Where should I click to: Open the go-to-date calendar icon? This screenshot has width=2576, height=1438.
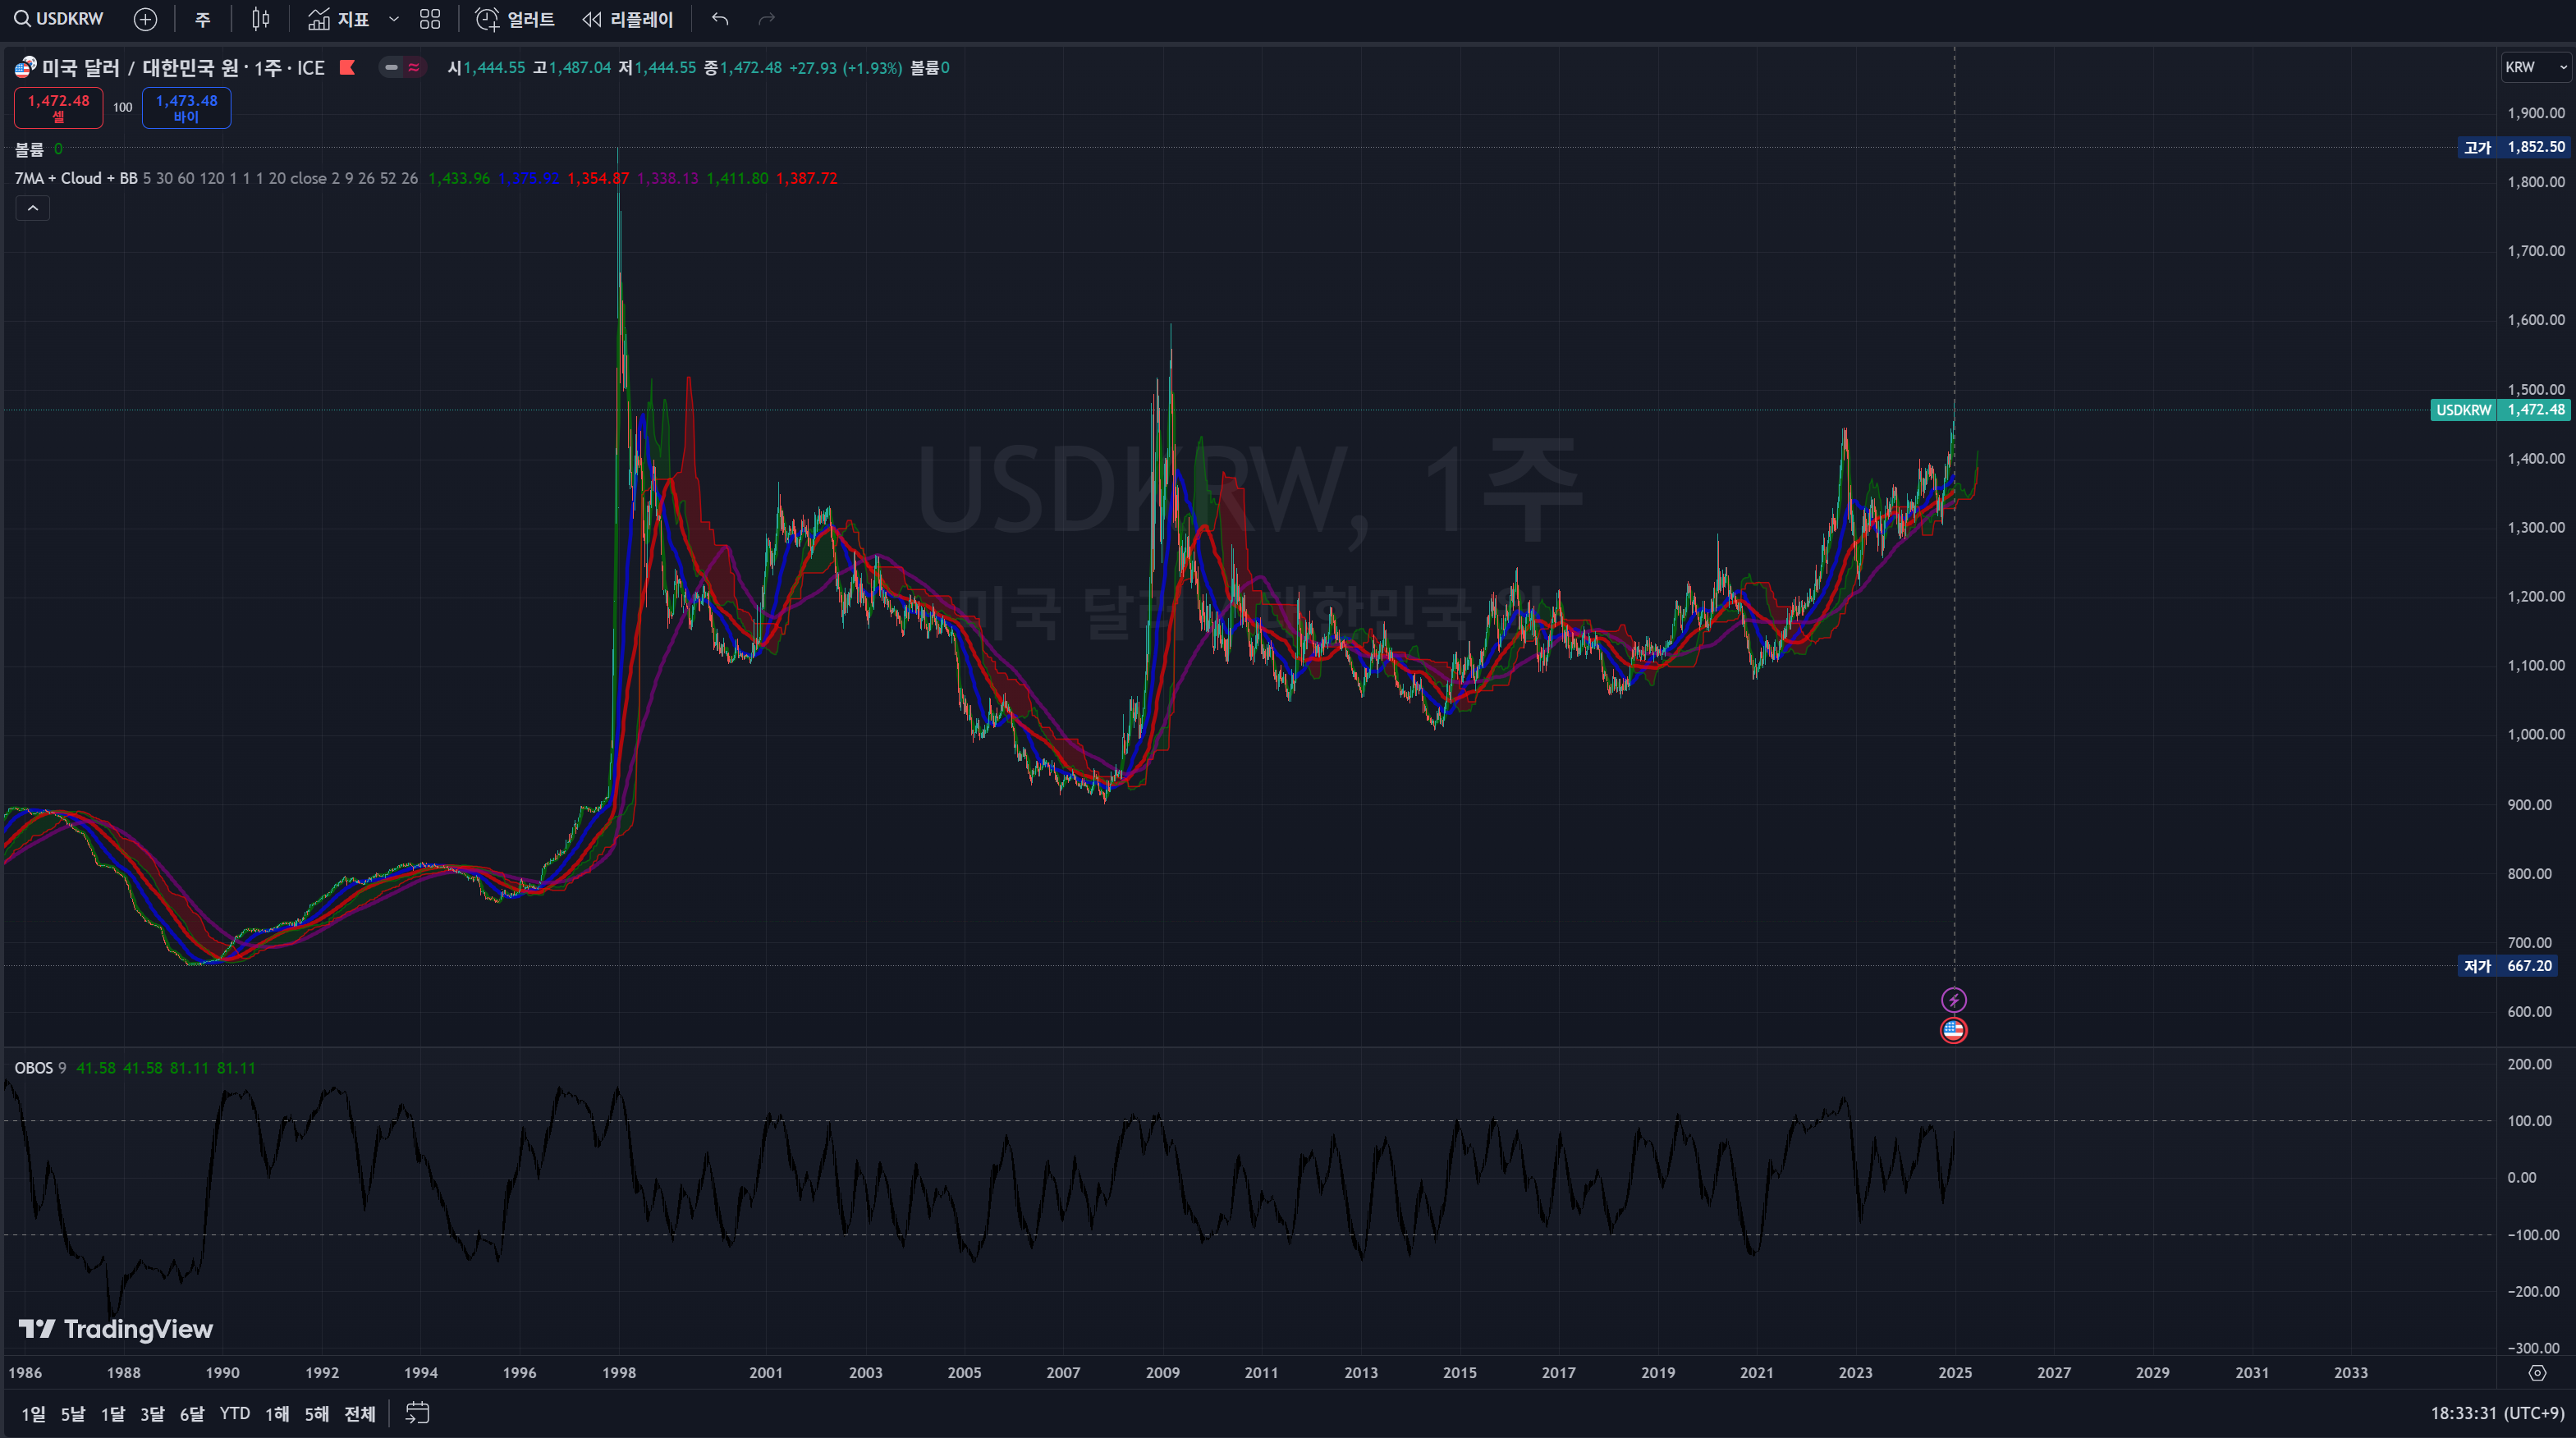point(417,1413)
